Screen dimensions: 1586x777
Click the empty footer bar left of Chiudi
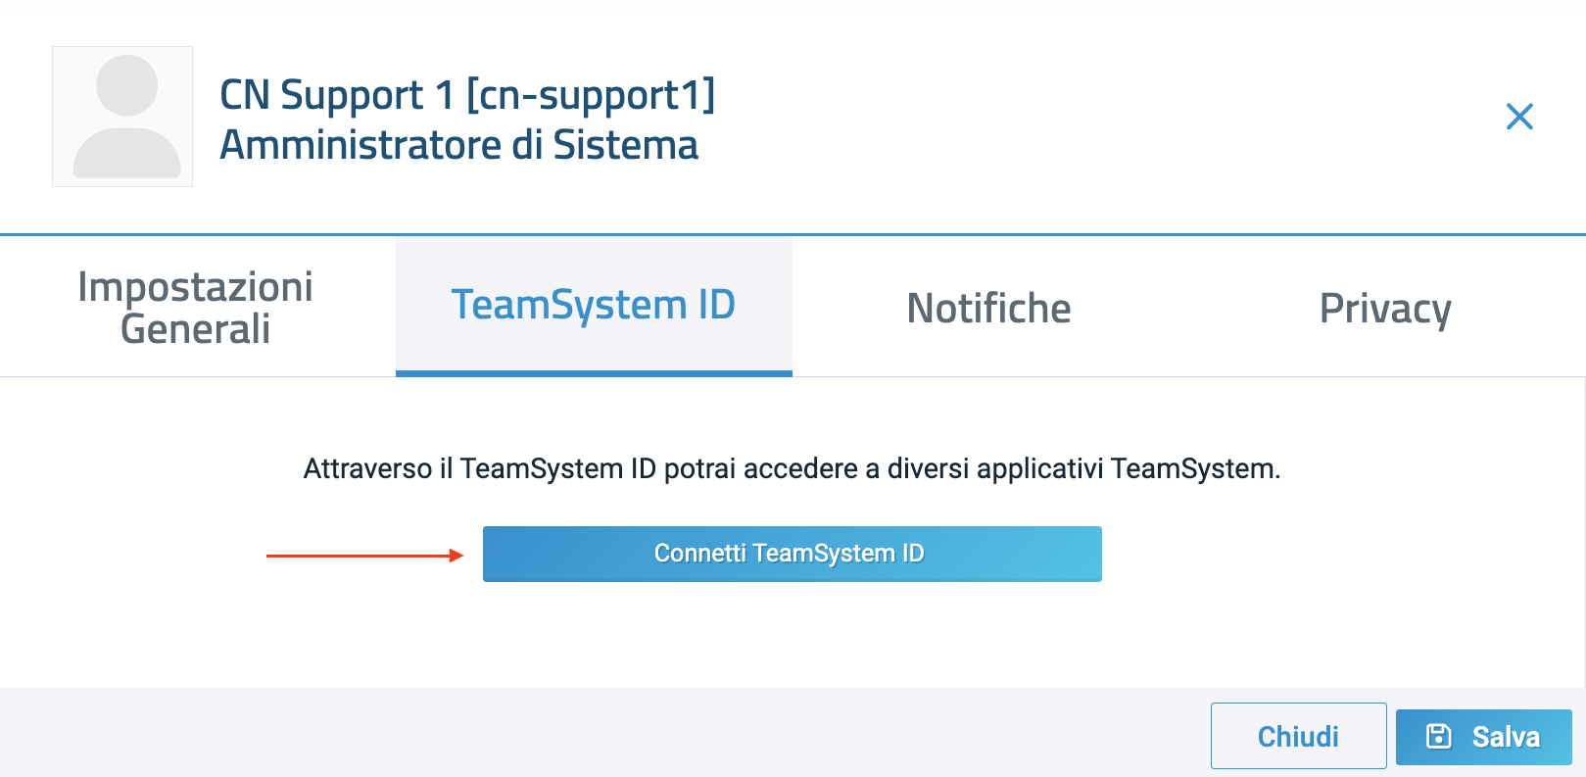[588, 733]
